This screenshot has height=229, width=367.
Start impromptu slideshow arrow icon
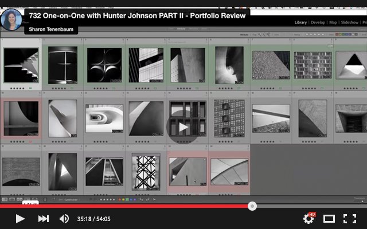click(x=154, y=199)
